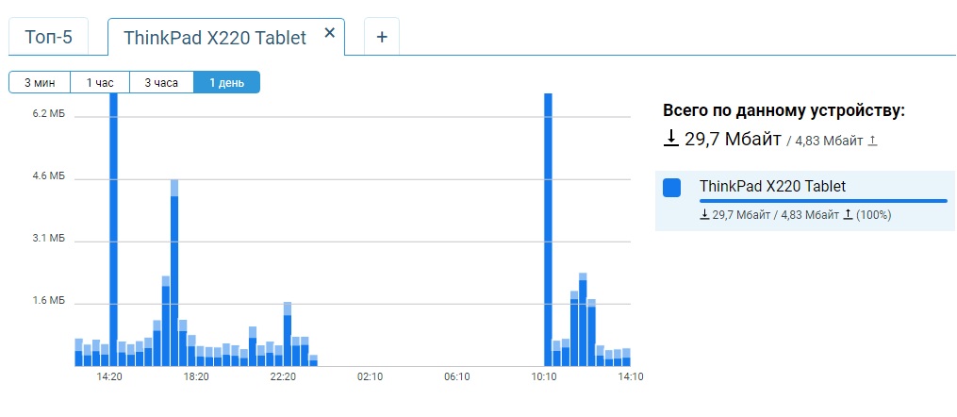Click the 14:10 time axis label
The image size is (957, 417).
click(630, 377)
